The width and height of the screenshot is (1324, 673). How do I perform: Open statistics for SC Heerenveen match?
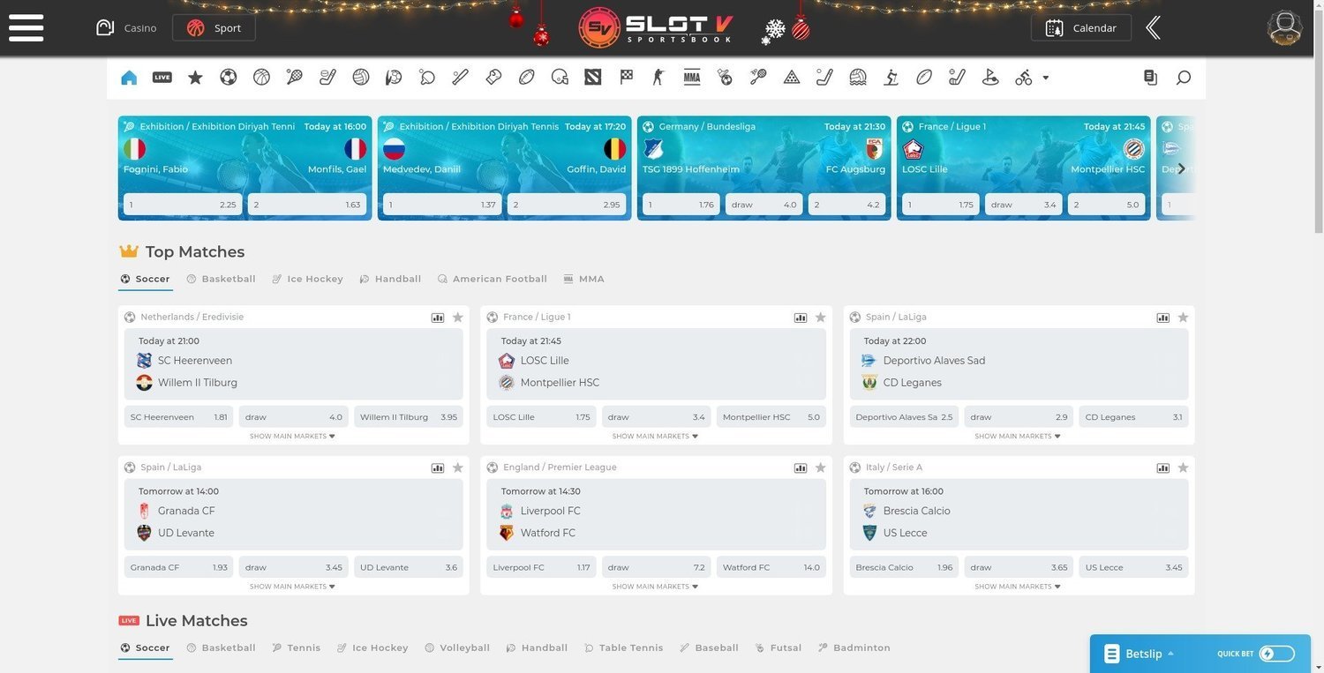click(x=438, y=318)
